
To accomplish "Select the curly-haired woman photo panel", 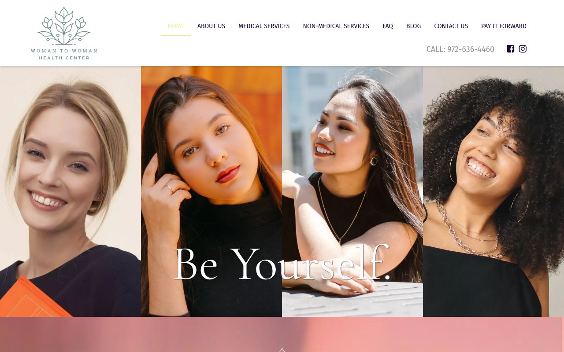I will pos(493,191).
